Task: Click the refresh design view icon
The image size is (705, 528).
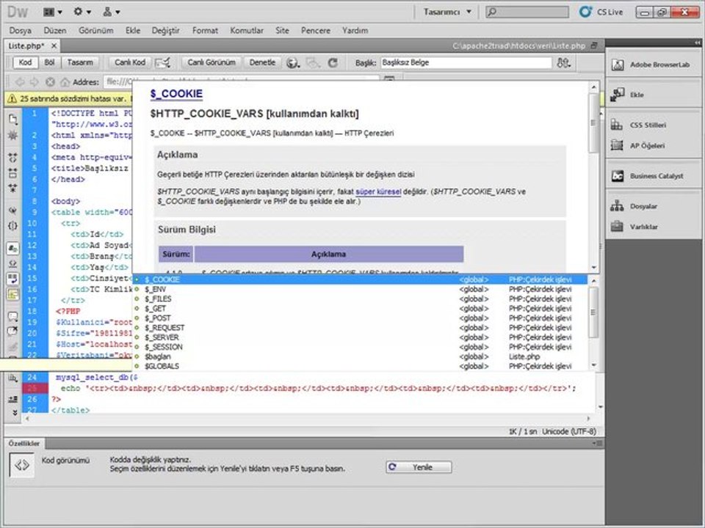Action: [333, 63]
